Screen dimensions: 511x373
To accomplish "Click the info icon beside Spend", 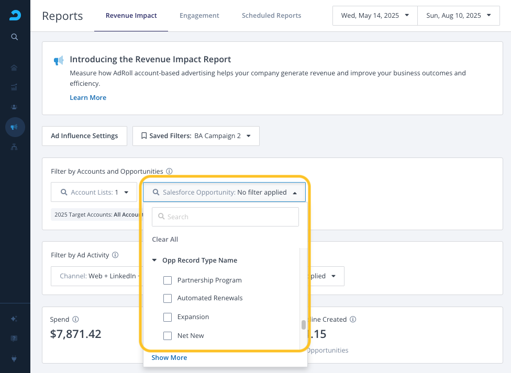I will [75, 319].
